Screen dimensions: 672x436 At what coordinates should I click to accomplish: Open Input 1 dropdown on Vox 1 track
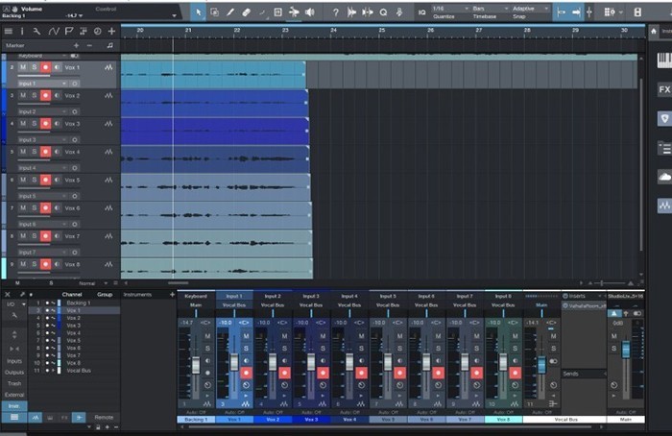point(42,84)
